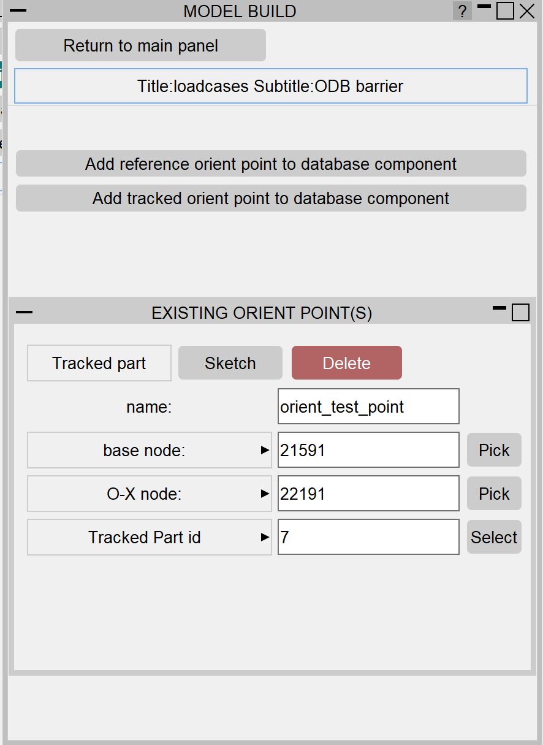Minimize the EXISTING ORIENT POINT(S) sub-panel
This screenshot has height=745, width=543.
coord(499,308)
